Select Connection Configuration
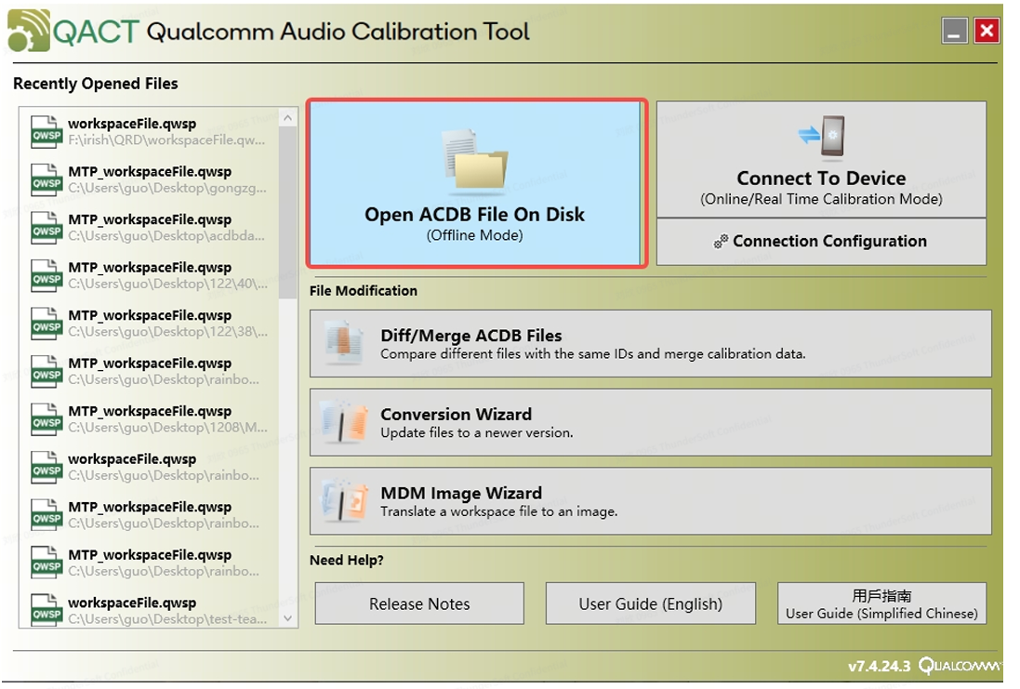 click(821, 242)
